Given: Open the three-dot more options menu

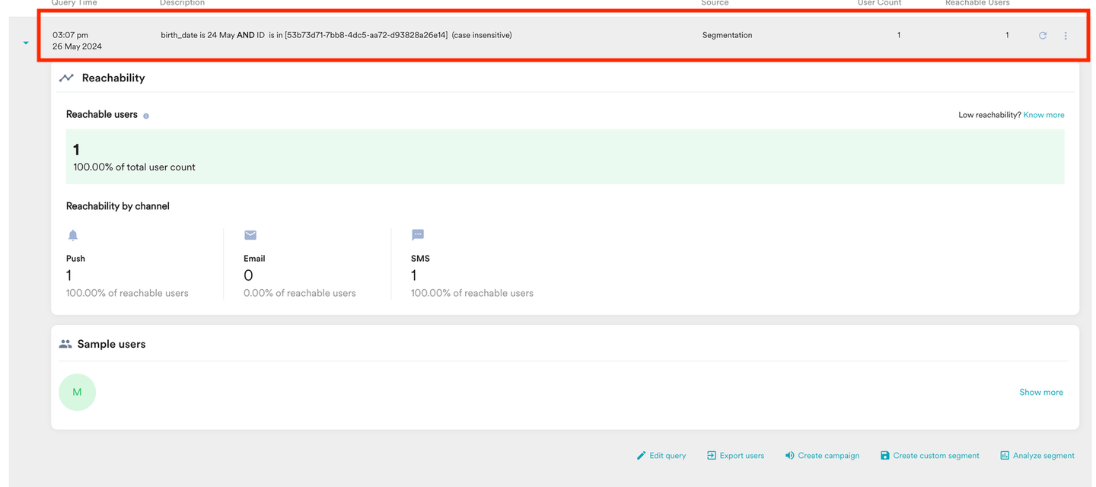Looking at the screenshot, I should pyautogui.click(x=1066, y=36).
